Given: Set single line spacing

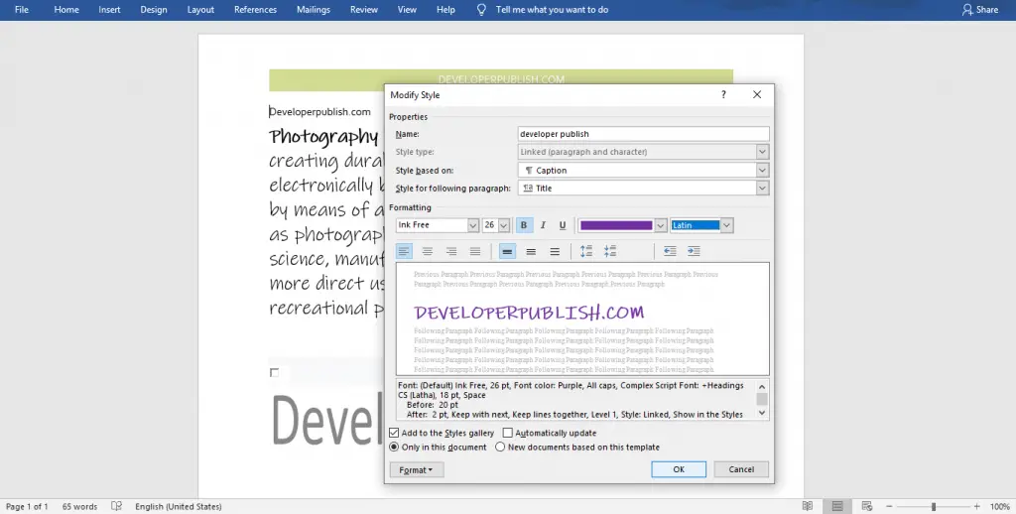Looking at the screenshot, I should pos(507,251).
